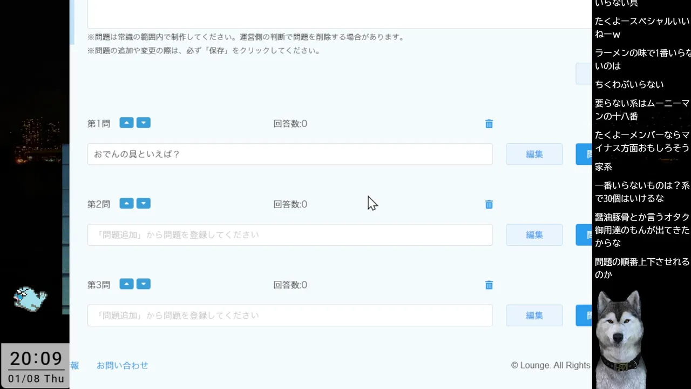This screenshot has height=389, width=691.
Task: Move question 第2問 up with arrow
Action: click(126, 203)
